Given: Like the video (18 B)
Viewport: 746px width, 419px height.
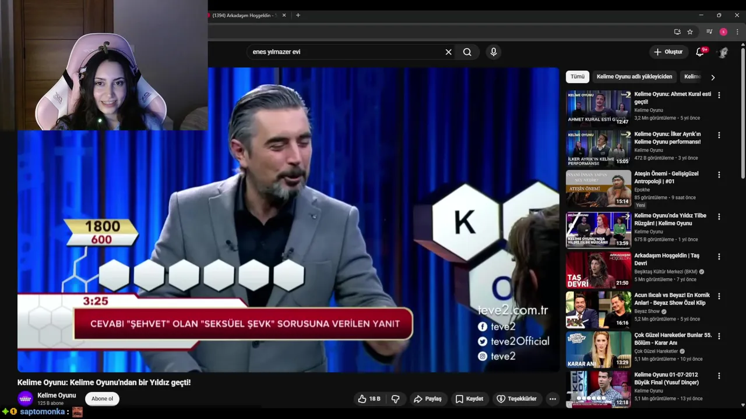Looking at the screenshot, I should [369, 399].
